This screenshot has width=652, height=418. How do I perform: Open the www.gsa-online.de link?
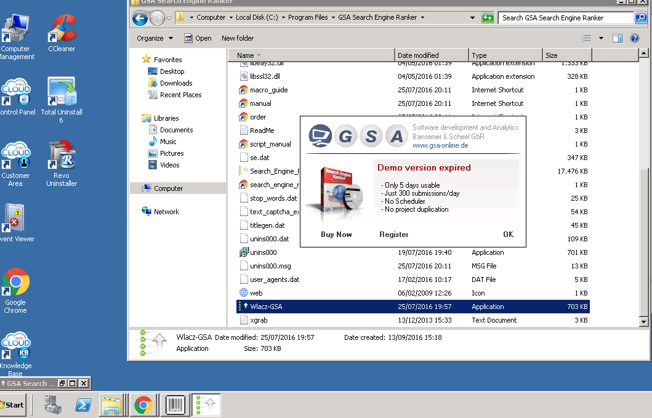(440, 145)
